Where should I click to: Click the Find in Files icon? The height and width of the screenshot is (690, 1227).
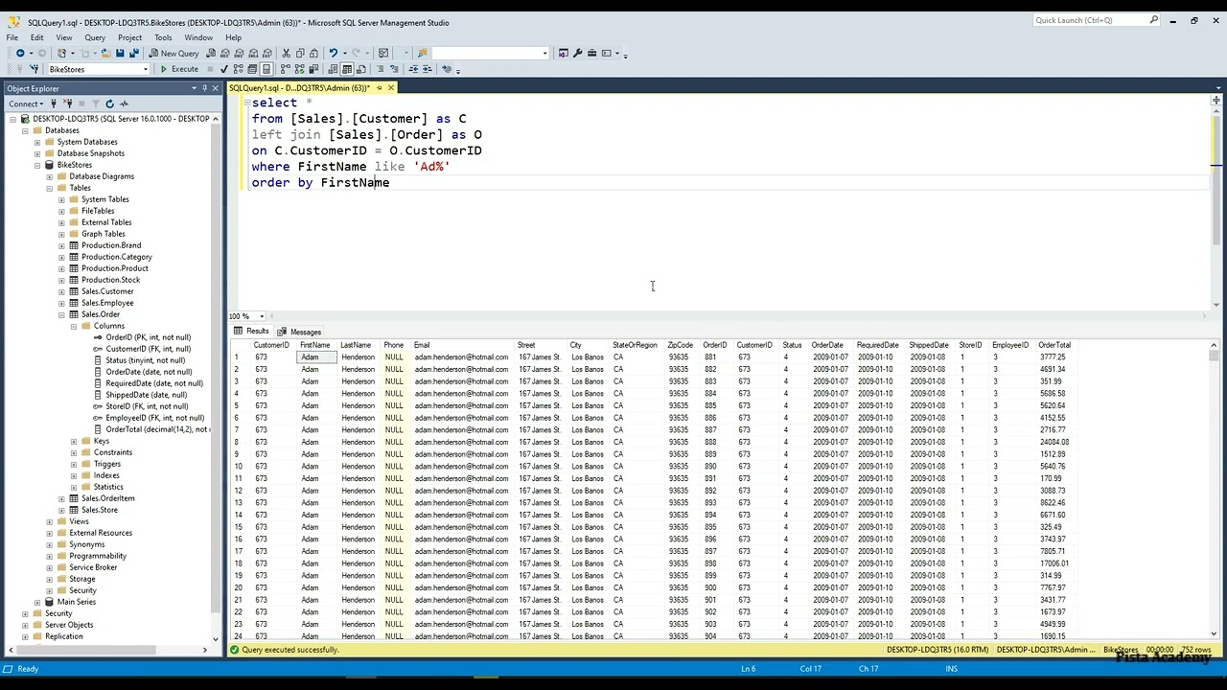(x=422, y=53)
